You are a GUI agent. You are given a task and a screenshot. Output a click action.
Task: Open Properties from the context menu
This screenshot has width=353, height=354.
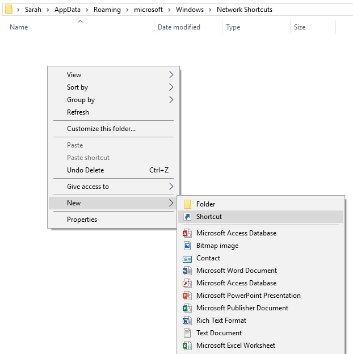[82, 220]
